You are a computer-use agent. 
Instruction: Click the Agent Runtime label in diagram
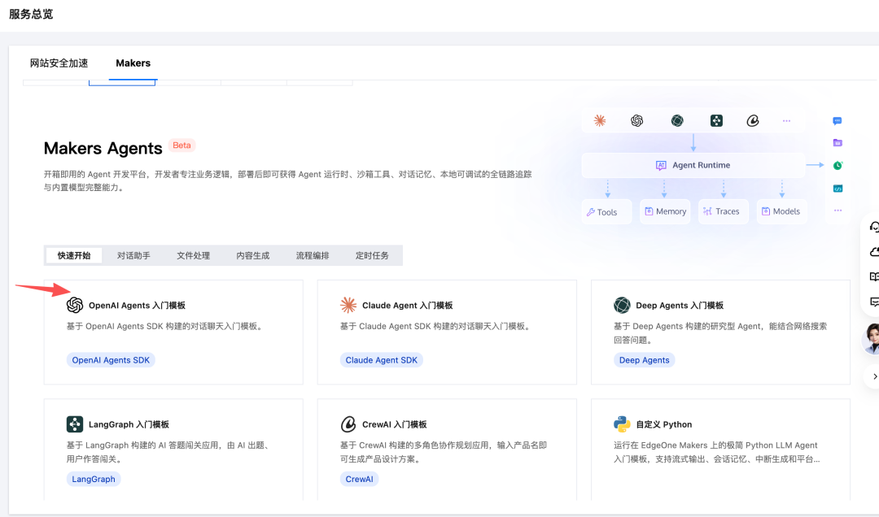702,165
